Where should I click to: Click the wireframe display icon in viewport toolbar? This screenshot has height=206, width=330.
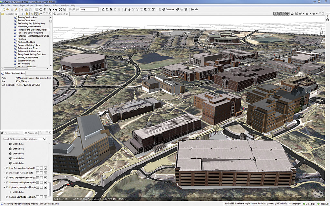[x=279, y=14]
